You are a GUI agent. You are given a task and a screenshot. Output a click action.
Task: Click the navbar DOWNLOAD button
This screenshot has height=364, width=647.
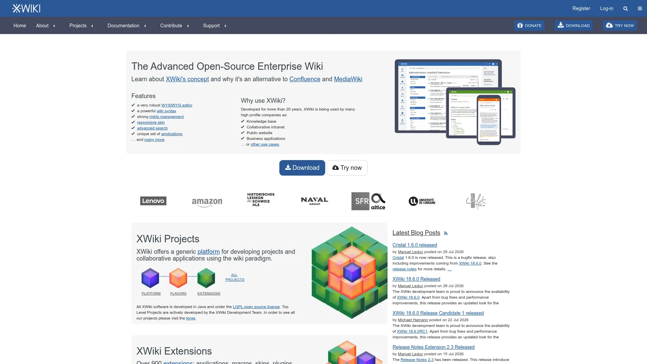point(574,26)
